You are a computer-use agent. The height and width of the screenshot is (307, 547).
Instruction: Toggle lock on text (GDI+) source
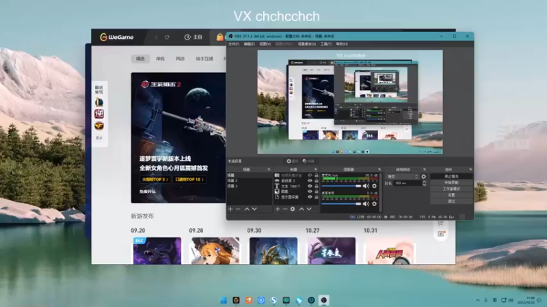317,186
